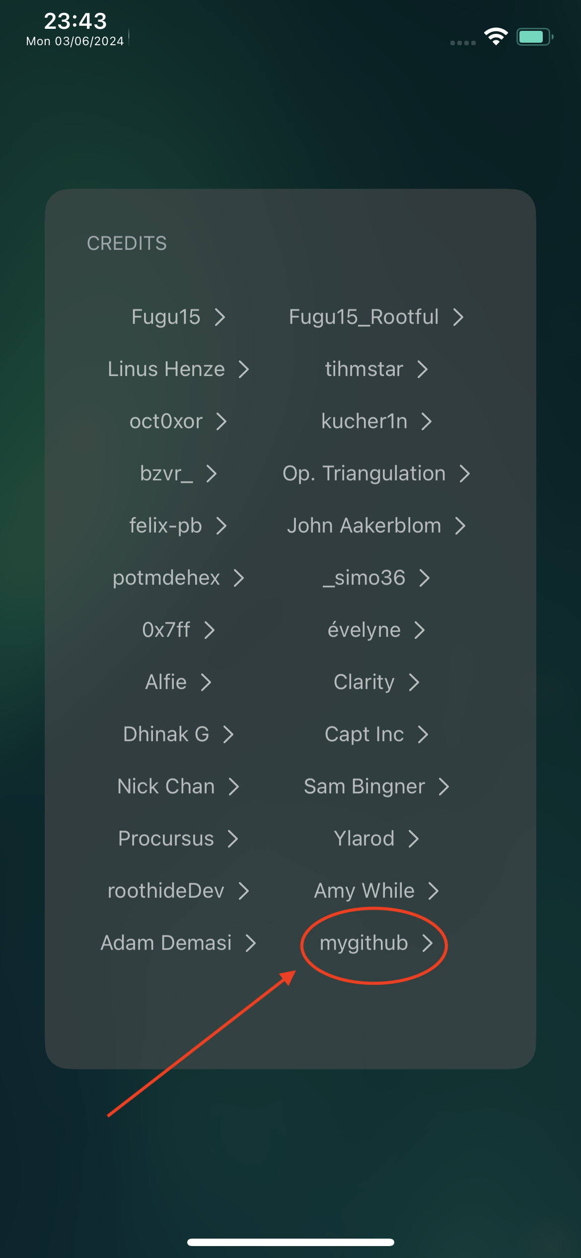
Task: Open the Procursus credit link
Action: click(178, 839)
